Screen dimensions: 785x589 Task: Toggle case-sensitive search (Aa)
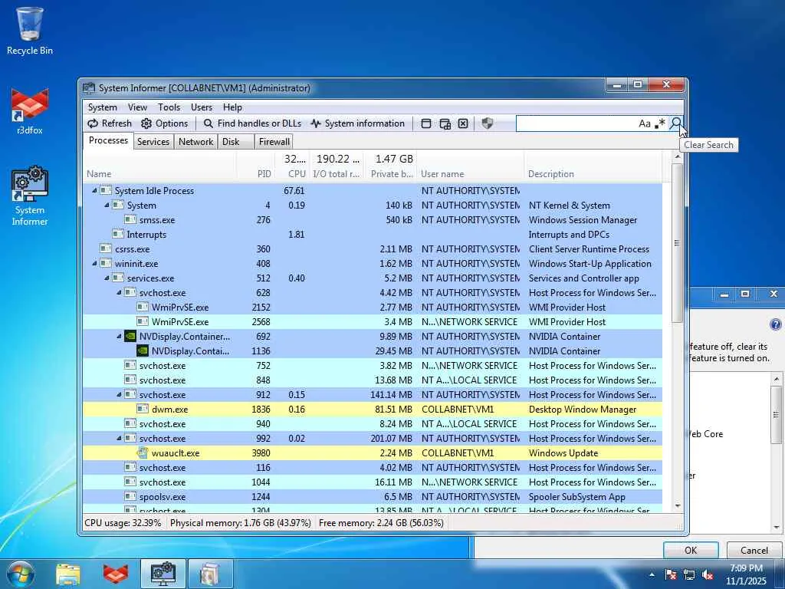click(644, 123)
